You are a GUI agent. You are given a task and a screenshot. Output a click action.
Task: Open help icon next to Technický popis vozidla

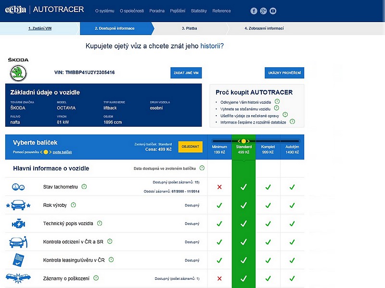coord(100,223)
